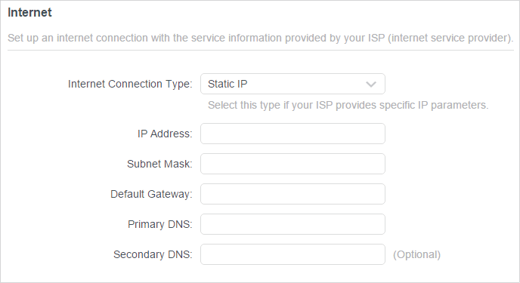Image resolution: width=520 pixels, height=283 pixels.
Task: Click the "IP Address:" label
Action: point(165,134)
